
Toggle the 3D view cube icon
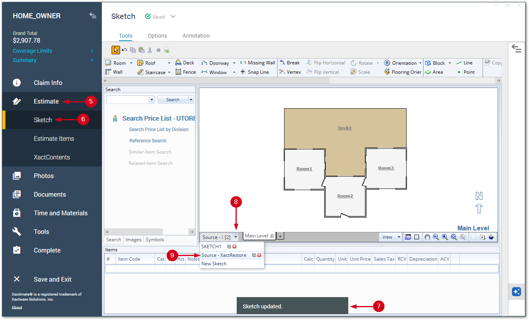click(491, 237)
